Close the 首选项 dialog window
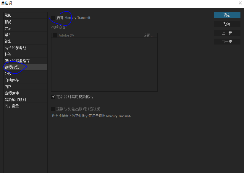The width and height of the screenshot is (244, 173). 240,3
